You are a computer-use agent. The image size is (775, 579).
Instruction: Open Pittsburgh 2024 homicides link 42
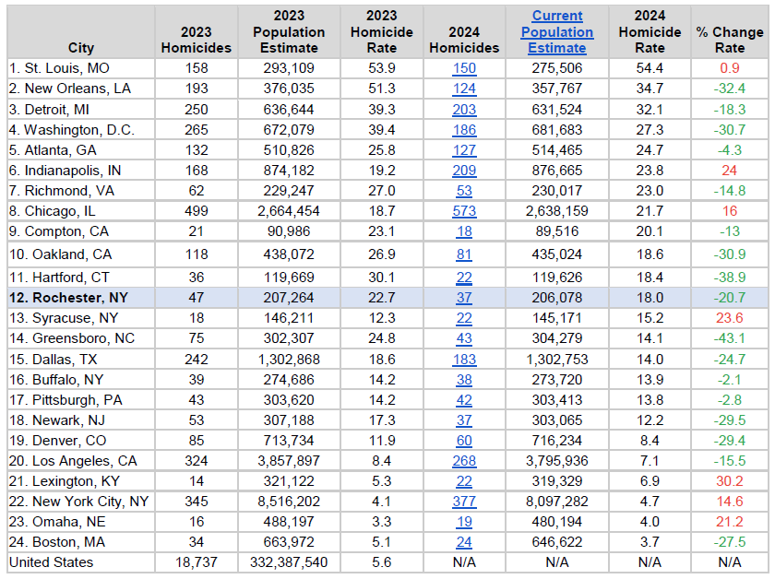point(464,400)
